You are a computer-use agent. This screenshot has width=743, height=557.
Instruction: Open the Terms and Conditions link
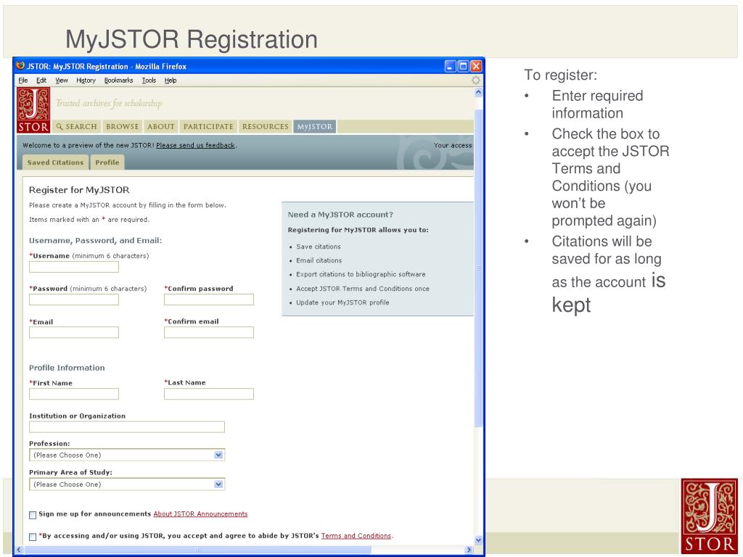tap(356, 536)
